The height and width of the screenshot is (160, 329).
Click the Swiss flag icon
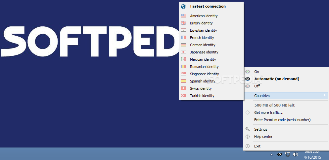coord(183,88)
